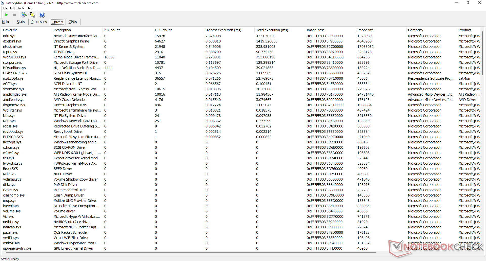
Task: Sort by Highest execution (ms) header
Action: click(x=229, y=30)
